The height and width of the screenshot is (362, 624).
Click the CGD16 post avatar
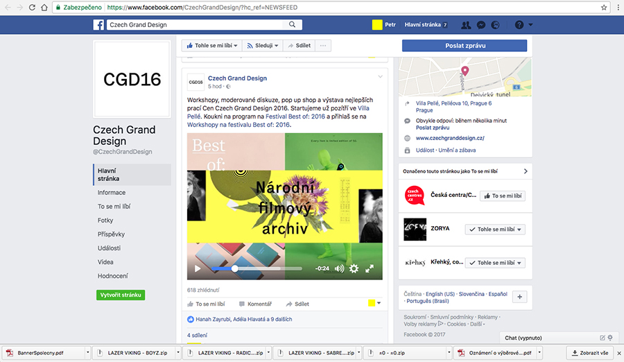[x=196, y=82]
